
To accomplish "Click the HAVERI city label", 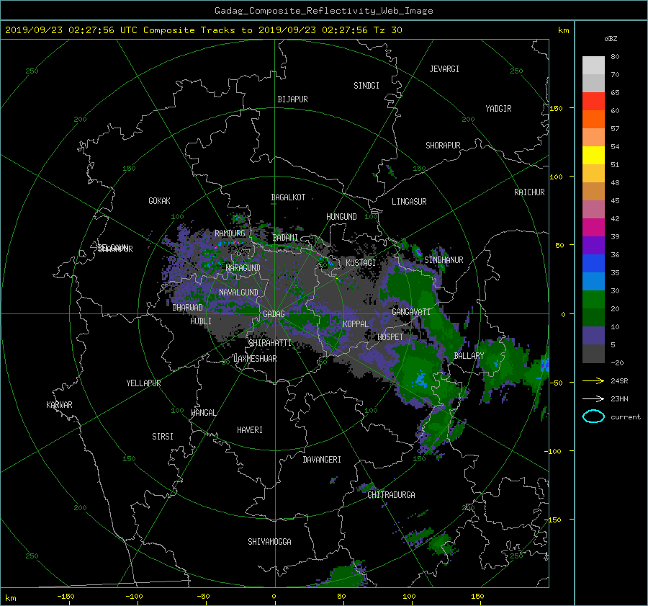I will click(250, 430).
